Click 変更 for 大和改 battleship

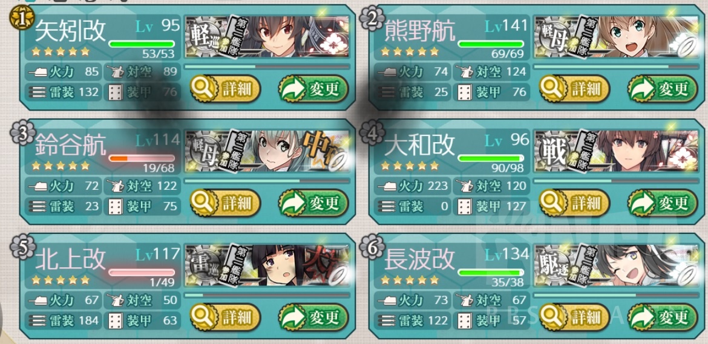[x=663, y=203]
